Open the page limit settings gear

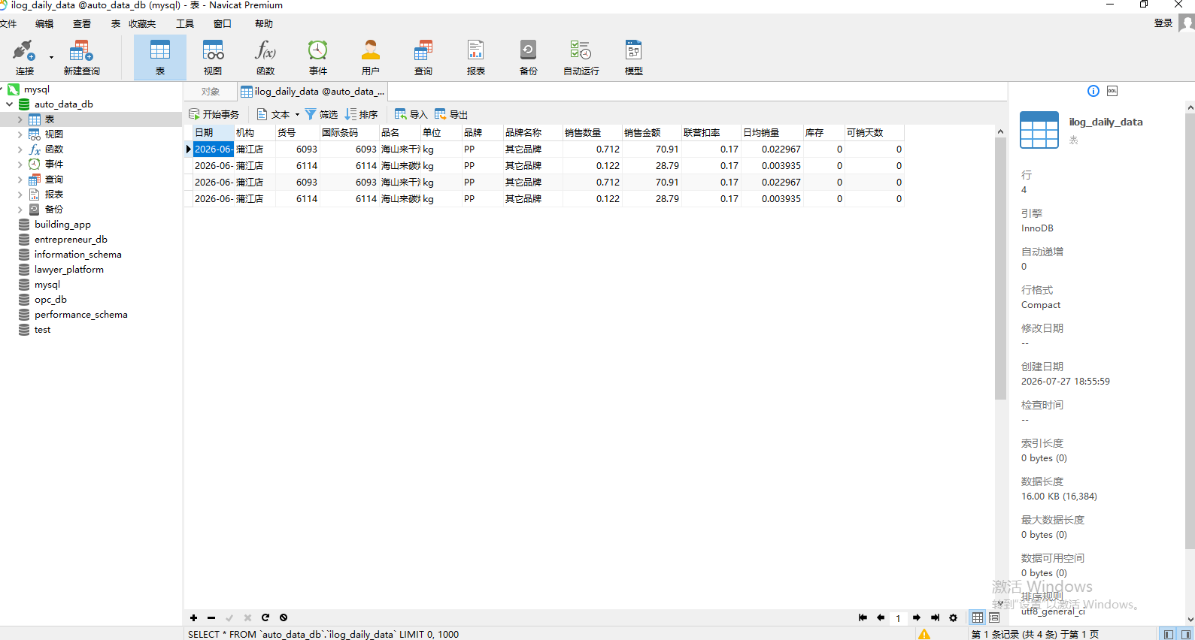(953, 617)
